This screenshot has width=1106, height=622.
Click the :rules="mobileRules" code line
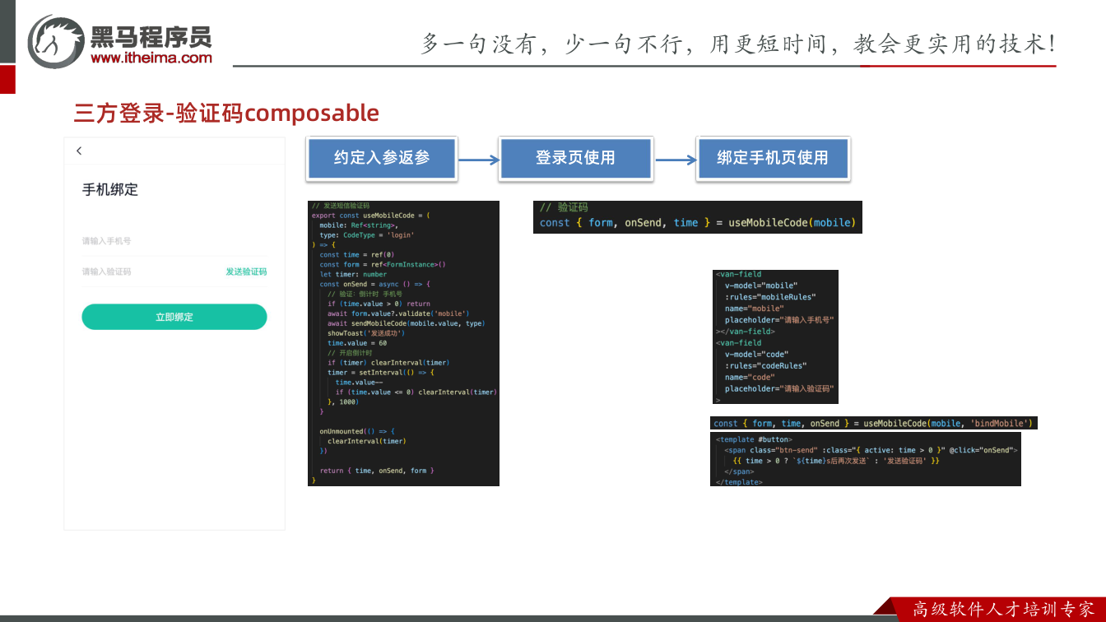pos(771,297)
